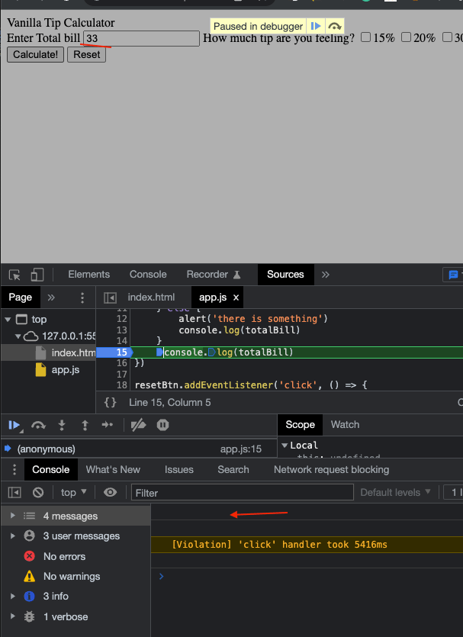Step out of current function
Screen dimensions: 463x637
pyautogui.click(x=85, y=426)
